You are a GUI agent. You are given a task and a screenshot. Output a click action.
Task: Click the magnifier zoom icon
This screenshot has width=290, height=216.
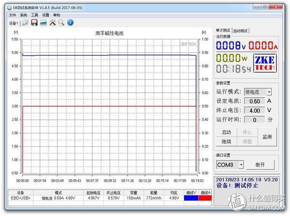(61, 23)
